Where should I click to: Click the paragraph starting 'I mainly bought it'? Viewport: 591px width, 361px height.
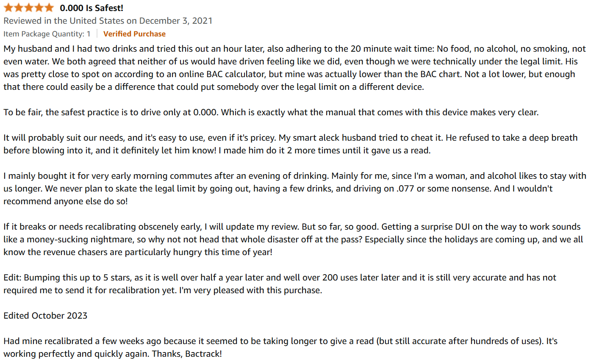295,189
